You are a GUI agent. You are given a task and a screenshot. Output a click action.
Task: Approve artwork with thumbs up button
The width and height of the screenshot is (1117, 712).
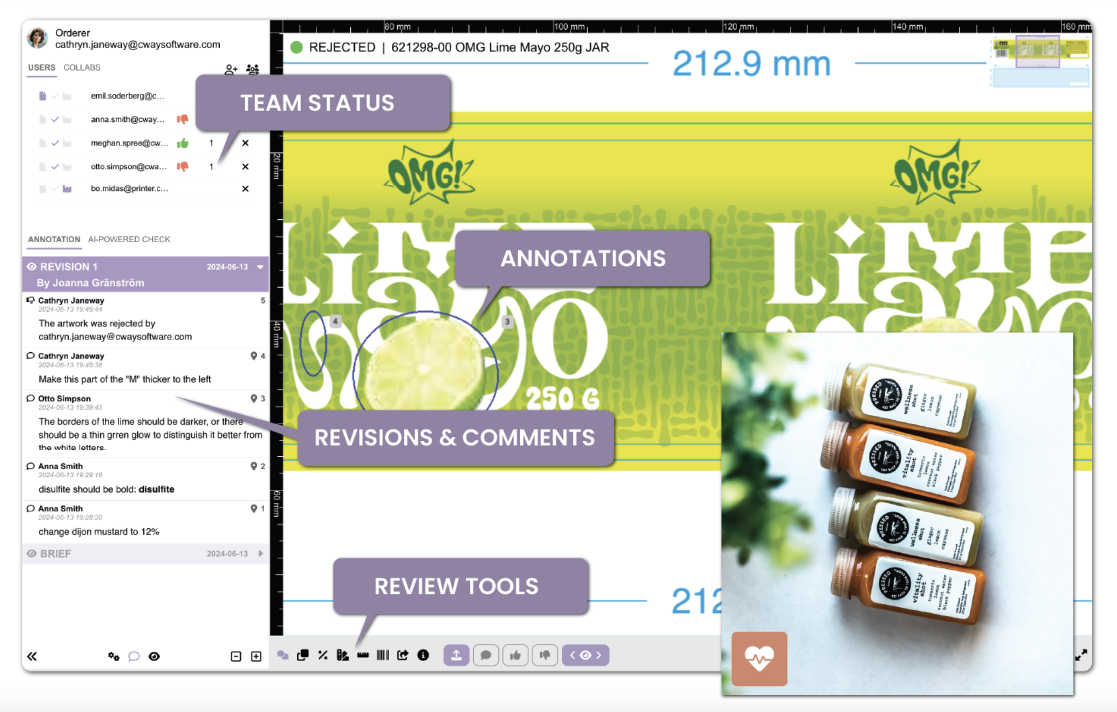coord(515,655)
